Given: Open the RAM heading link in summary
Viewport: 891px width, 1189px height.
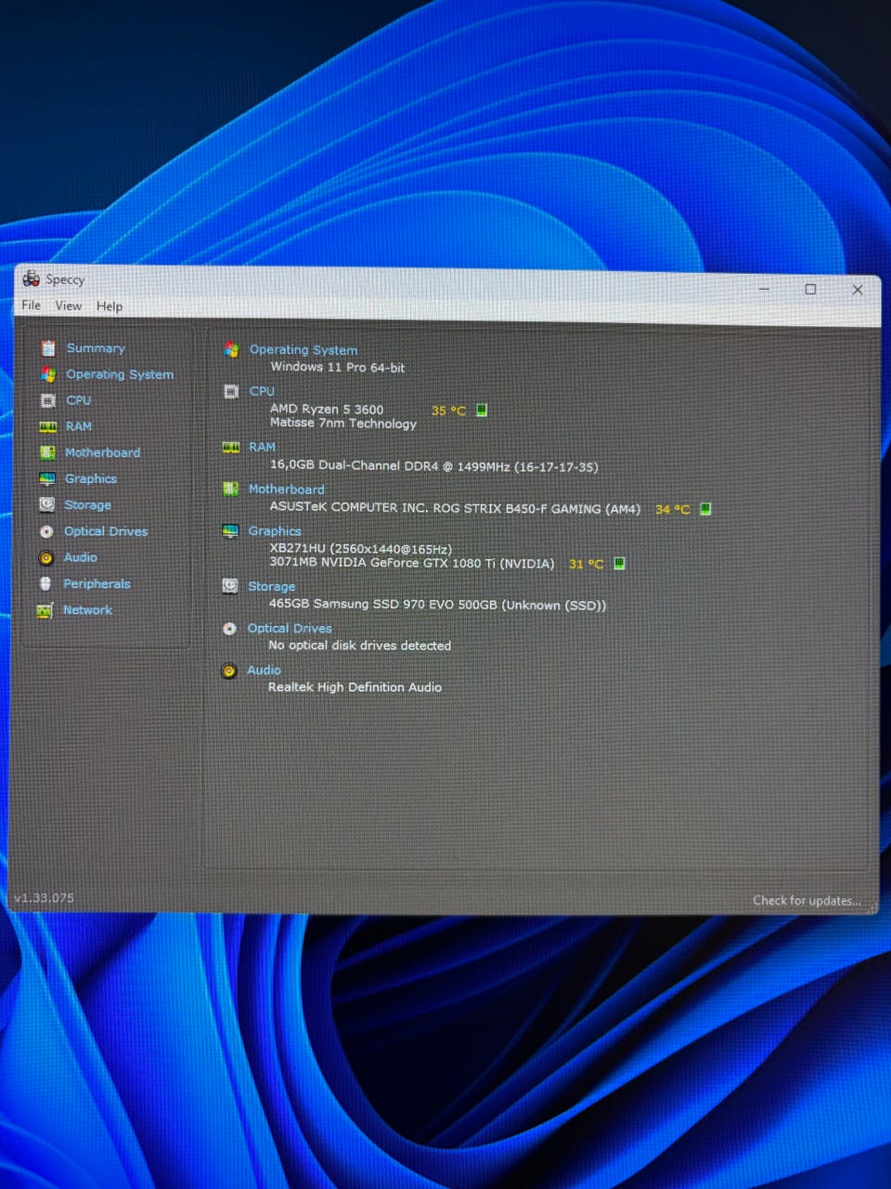Looking at the screenshot, I should pyautogui.click(x=262, y=447).
